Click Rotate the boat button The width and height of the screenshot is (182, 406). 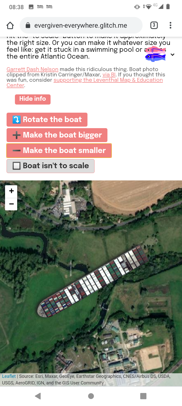click(47, 120)
